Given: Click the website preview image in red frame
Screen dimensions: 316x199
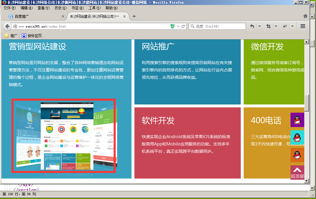Looking at the screenshot, I should click(64, 136).
